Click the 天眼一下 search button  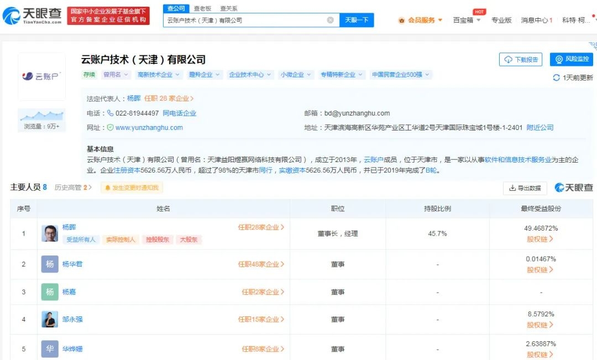point(357,20)
